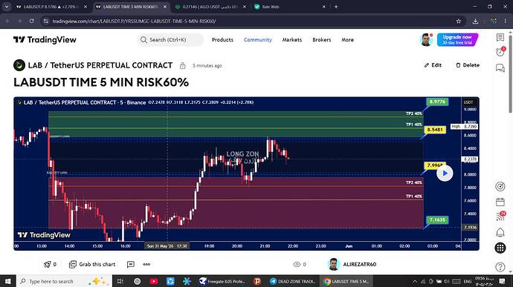This screenshot has height=287, width=513.
Task: Open the LAB / TetherUS PERPETUAL CONTRACT symbol link
Action: point(100,65)
